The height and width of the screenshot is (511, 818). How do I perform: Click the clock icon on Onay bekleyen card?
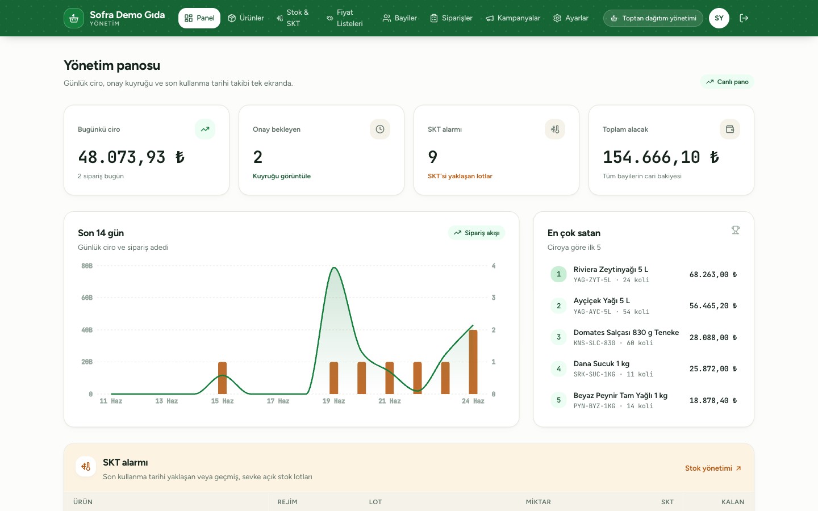click(380, 129)
